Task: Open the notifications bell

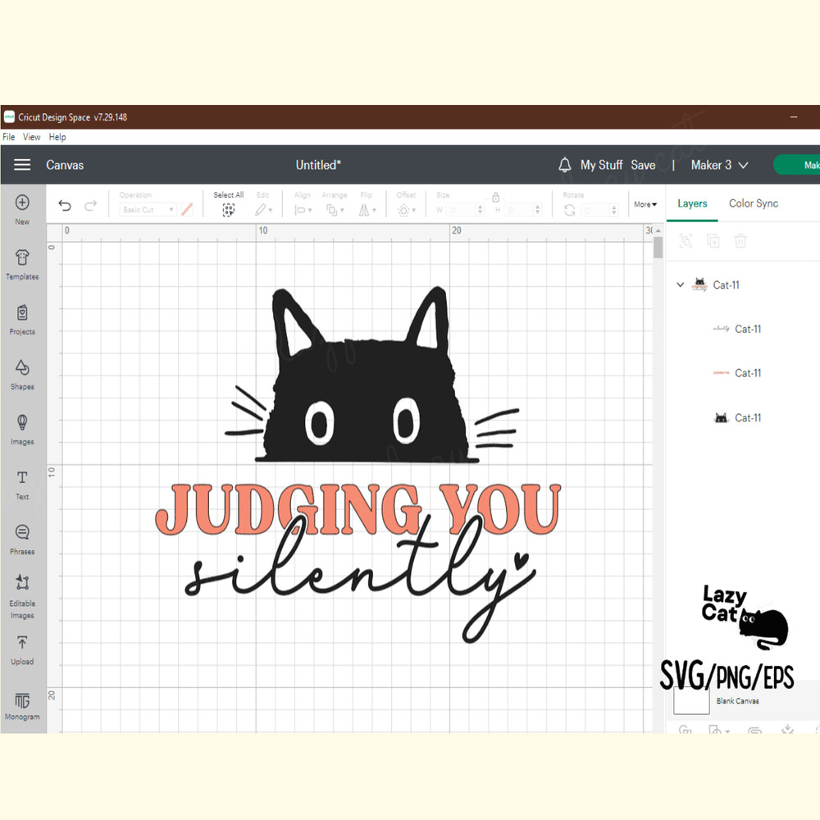Action: pyautogui.click(x=564, y=165)
